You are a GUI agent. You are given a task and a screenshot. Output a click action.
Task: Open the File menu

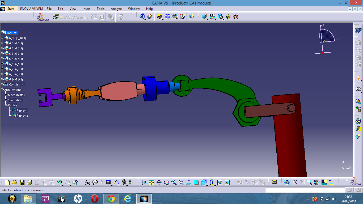click(x=49, y=9)
